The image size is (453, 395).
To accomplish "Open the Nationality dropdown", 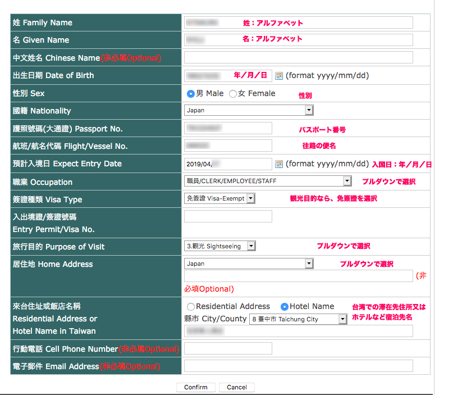I will click(248, 111).
